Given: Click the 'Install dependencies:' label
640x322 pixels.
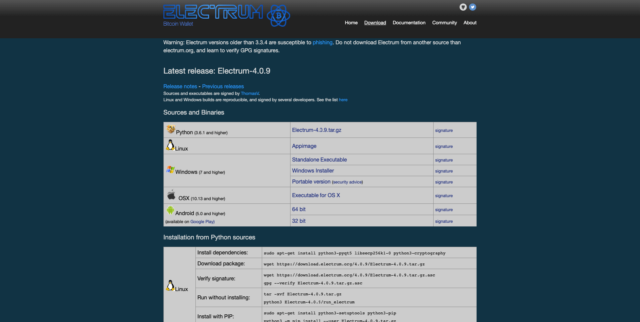Looking at the screenshot, I should click(x=222, y=253).
